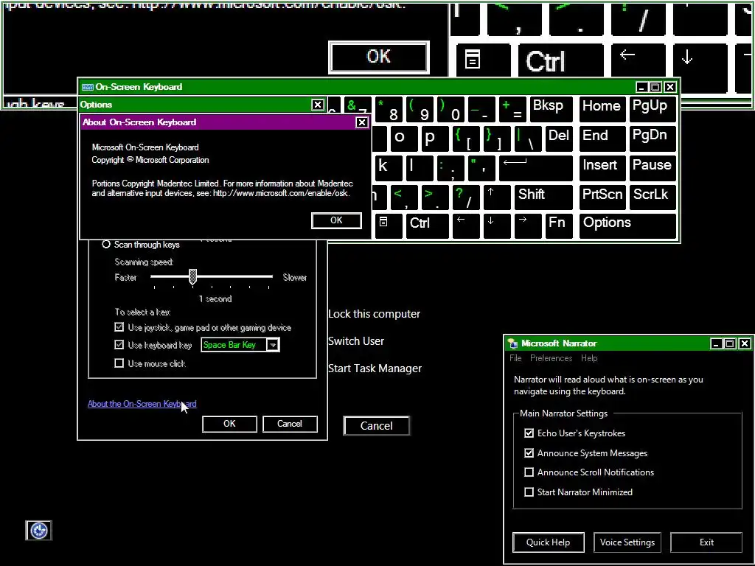This screenshot has height=566, width=755.
Task: Click the menu key on On-Screen Keyboard window
Action: pyautogui.click(x=388, y=226)
